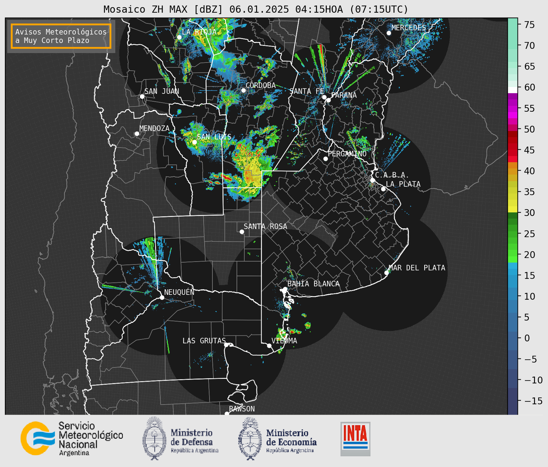Click the Mosaico ZH MAX title text
This screenshot has height=467, width=548.
point(256,9)
